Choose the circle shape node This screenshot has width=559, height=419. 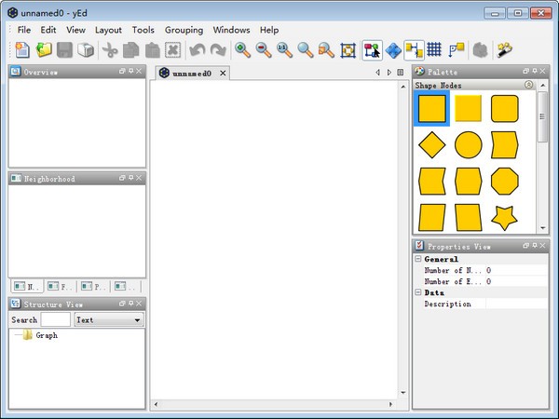tap(468, 144)
